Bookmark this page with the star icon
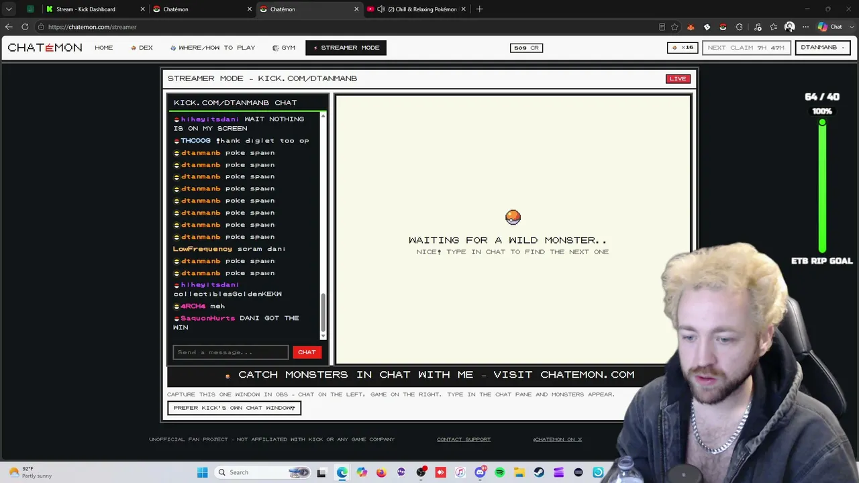Image resolution: width=859 pixels, height=483 pixels. [675, 27]
